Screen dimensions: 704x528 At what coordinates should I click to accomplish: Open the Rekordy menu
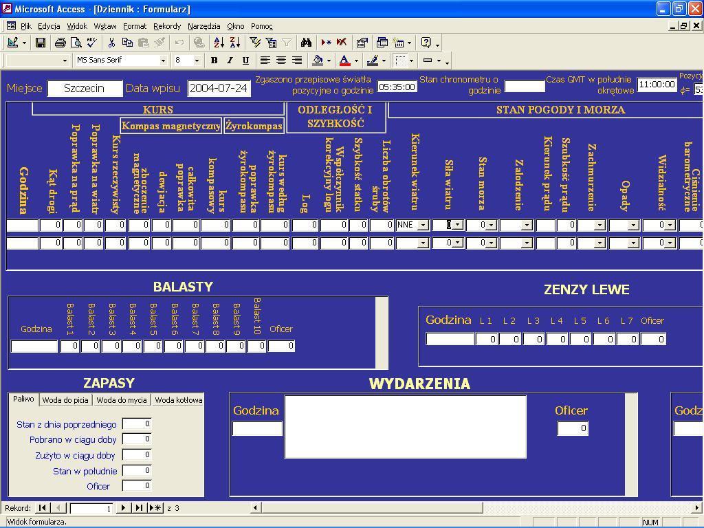point(167,26)
